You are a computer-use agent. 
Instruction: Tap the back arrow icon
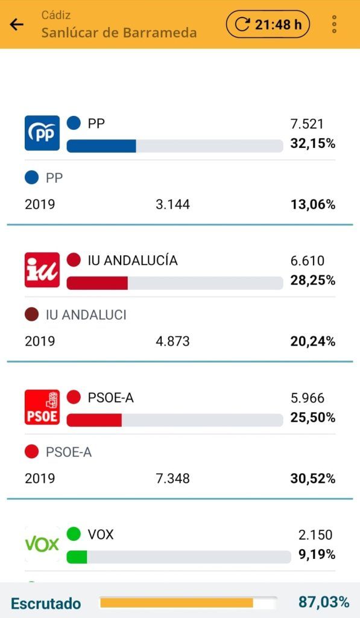coord(16,24)
